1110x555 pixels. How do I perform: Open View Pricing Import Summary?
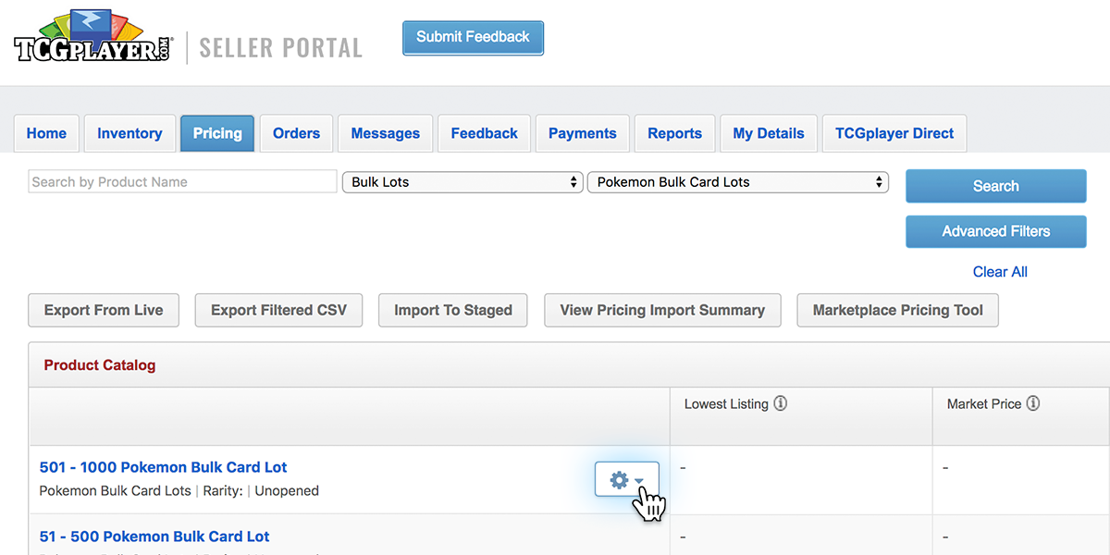(662, 310)
